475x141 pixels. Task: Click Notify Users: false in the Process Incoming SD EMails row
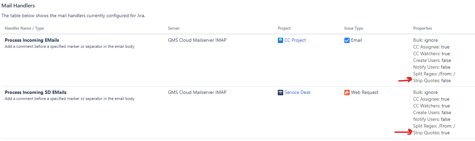coord(432,119)
